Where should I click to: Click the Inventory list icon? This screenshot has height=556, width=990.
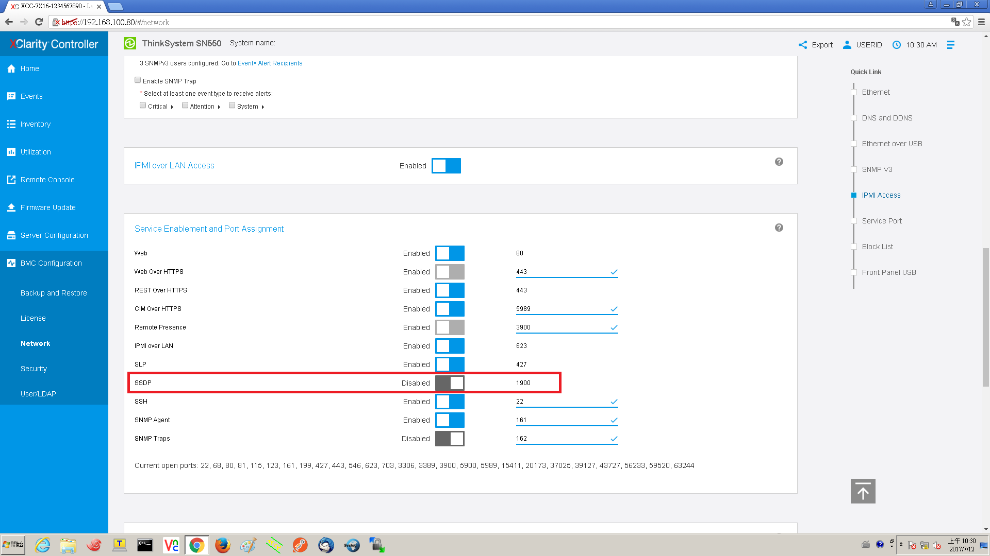[11, 124]
